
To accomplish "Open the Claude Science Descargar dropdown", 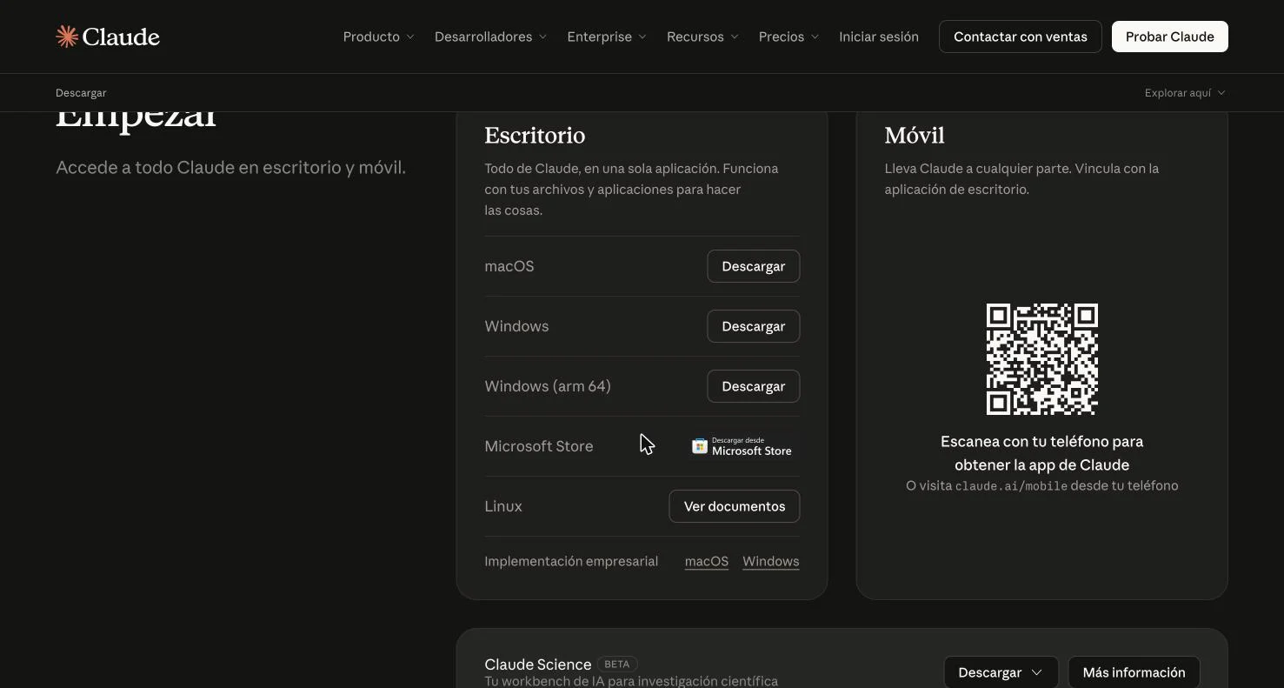I will pos(1001,672).
